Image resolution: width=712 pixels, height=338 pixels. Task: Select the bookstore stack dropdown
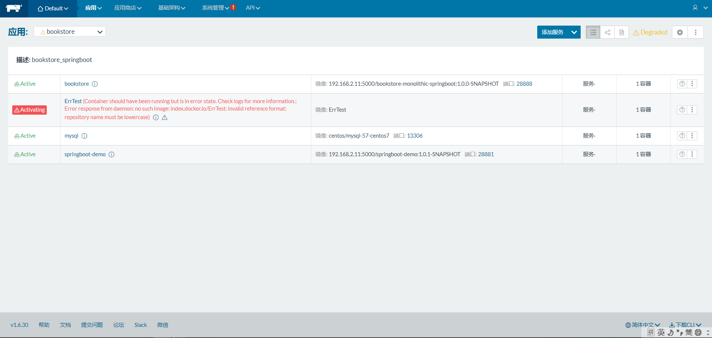(x=70, y=32)
